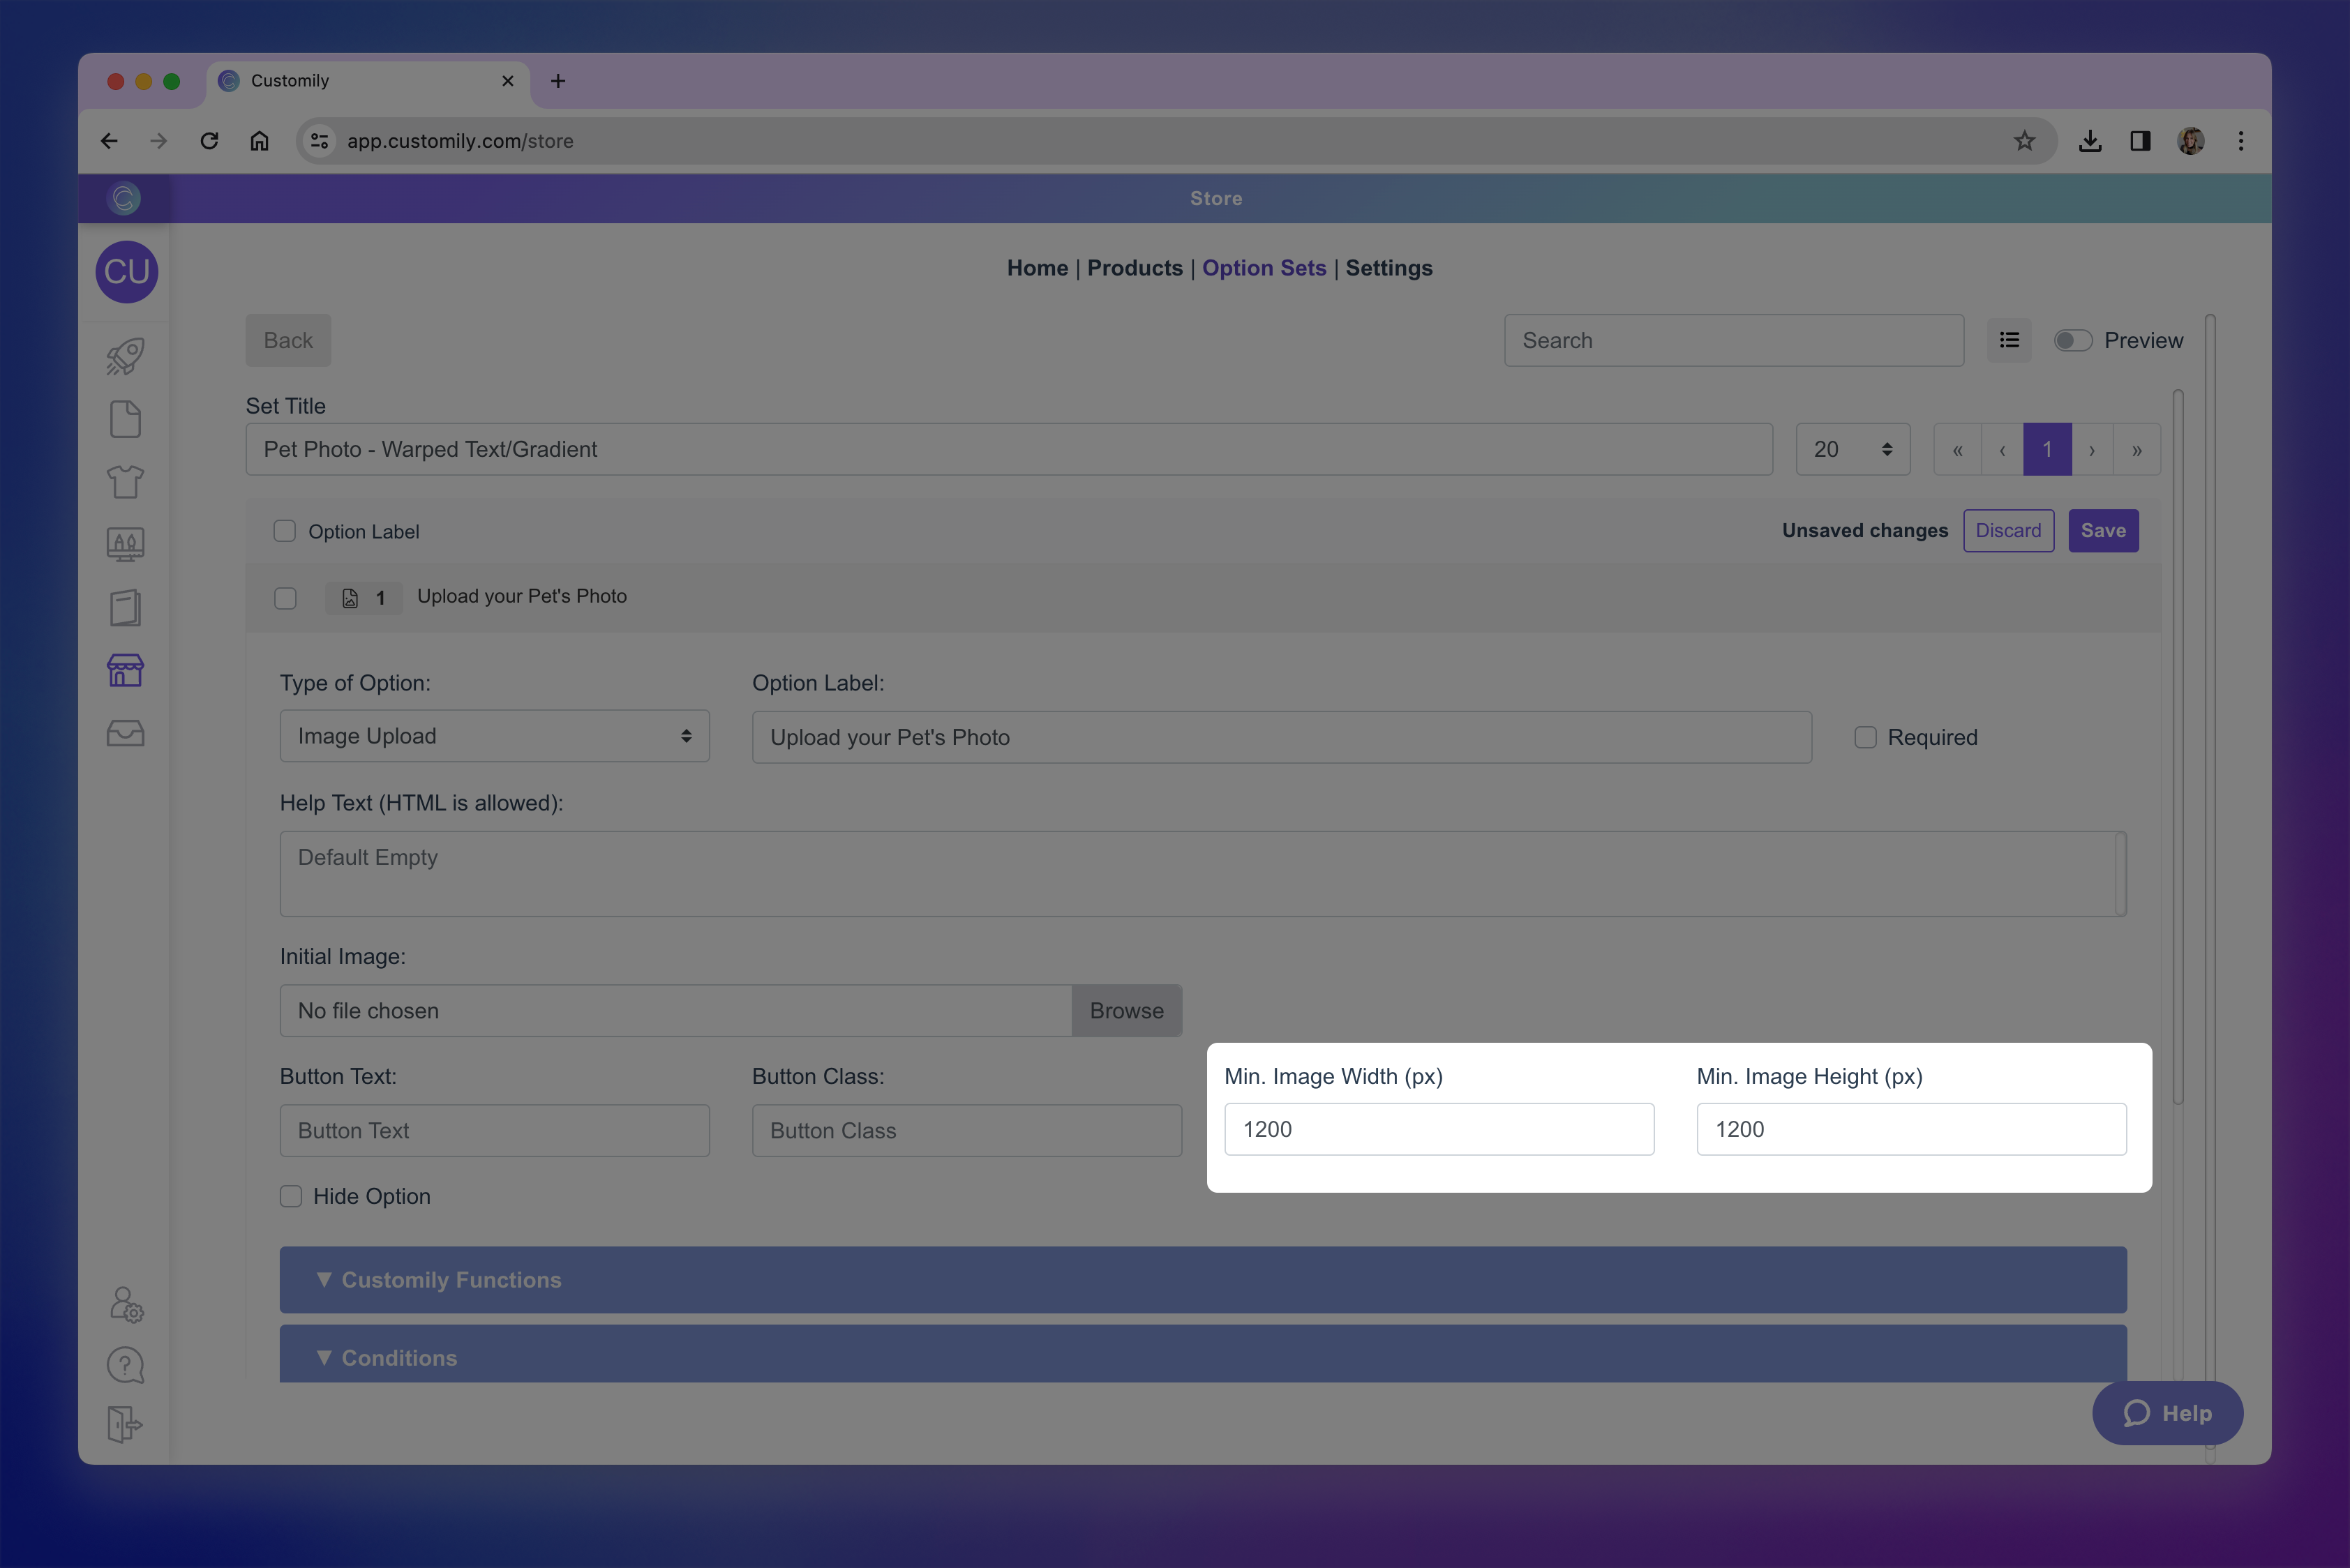Click the t-shirt products sidebar icon
This screenshot has width=2350, height=1568.
pyautogui.click(x=125, y=482)
